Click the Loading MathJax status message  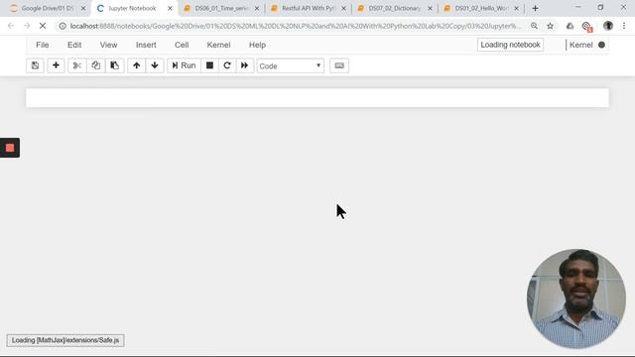[65, 340]
